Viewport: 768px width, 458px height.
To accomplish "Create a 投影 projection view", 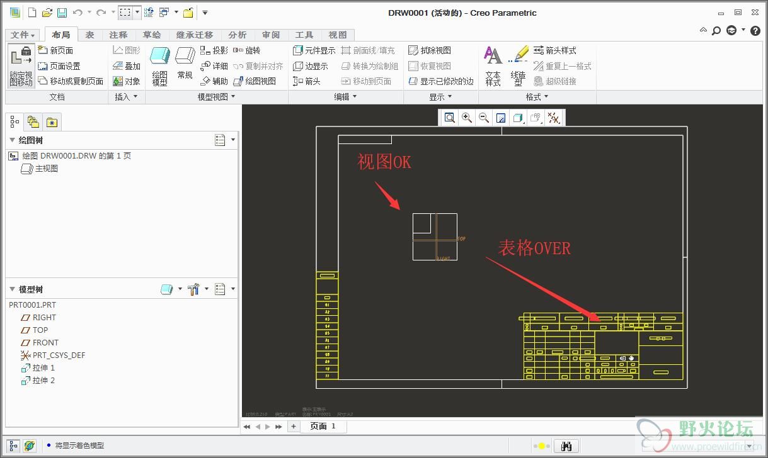I will (x=214, y=50).
